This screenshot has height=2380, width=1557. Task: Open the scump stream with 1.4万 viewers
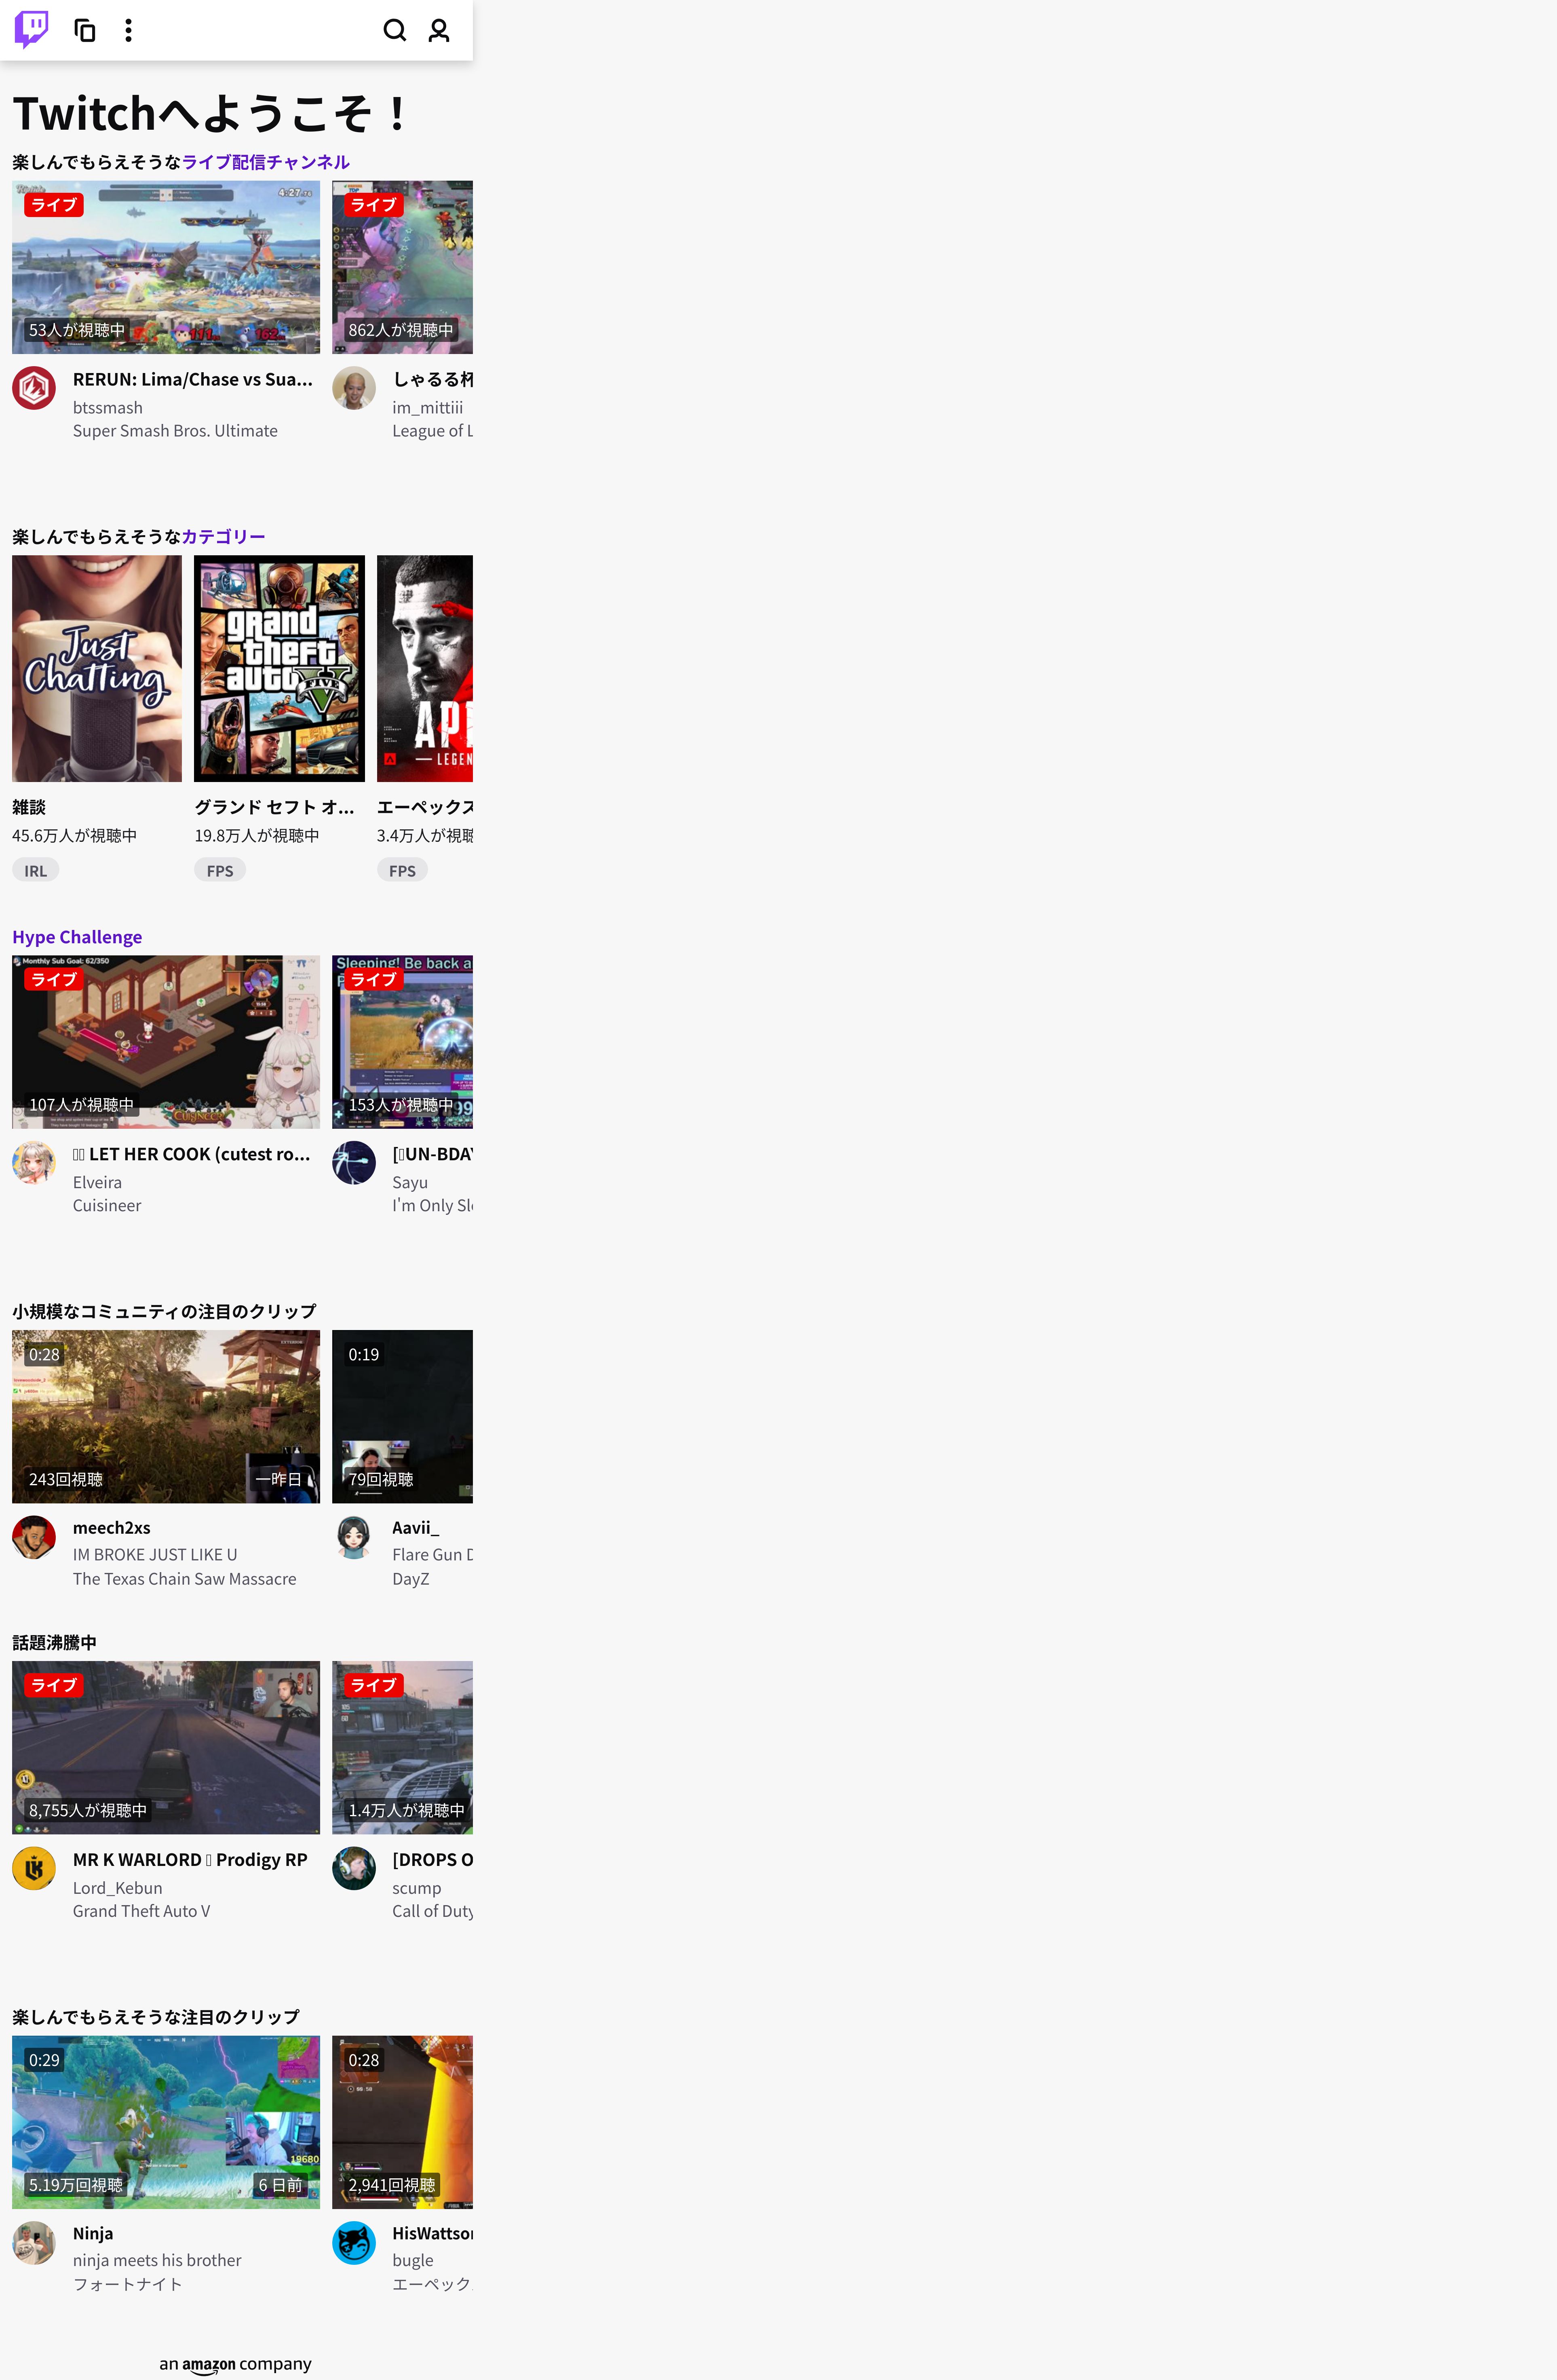[x=402, y=1748]
